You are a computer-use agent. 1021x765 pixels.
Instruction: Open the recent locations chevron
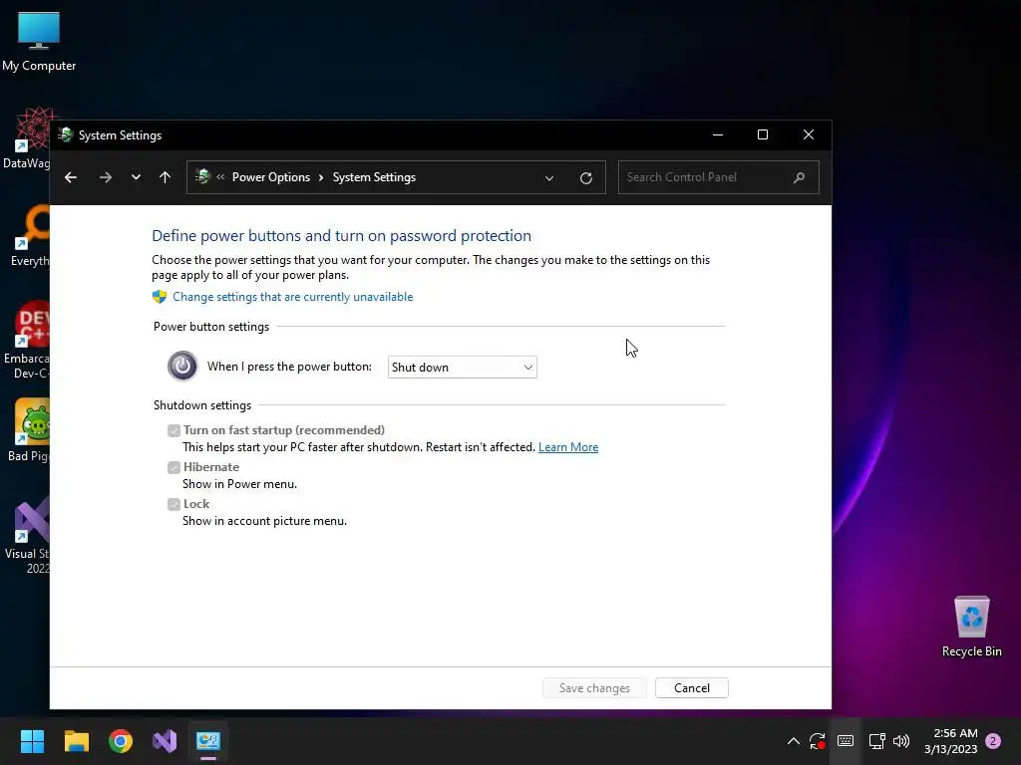[x=136, y=177]
